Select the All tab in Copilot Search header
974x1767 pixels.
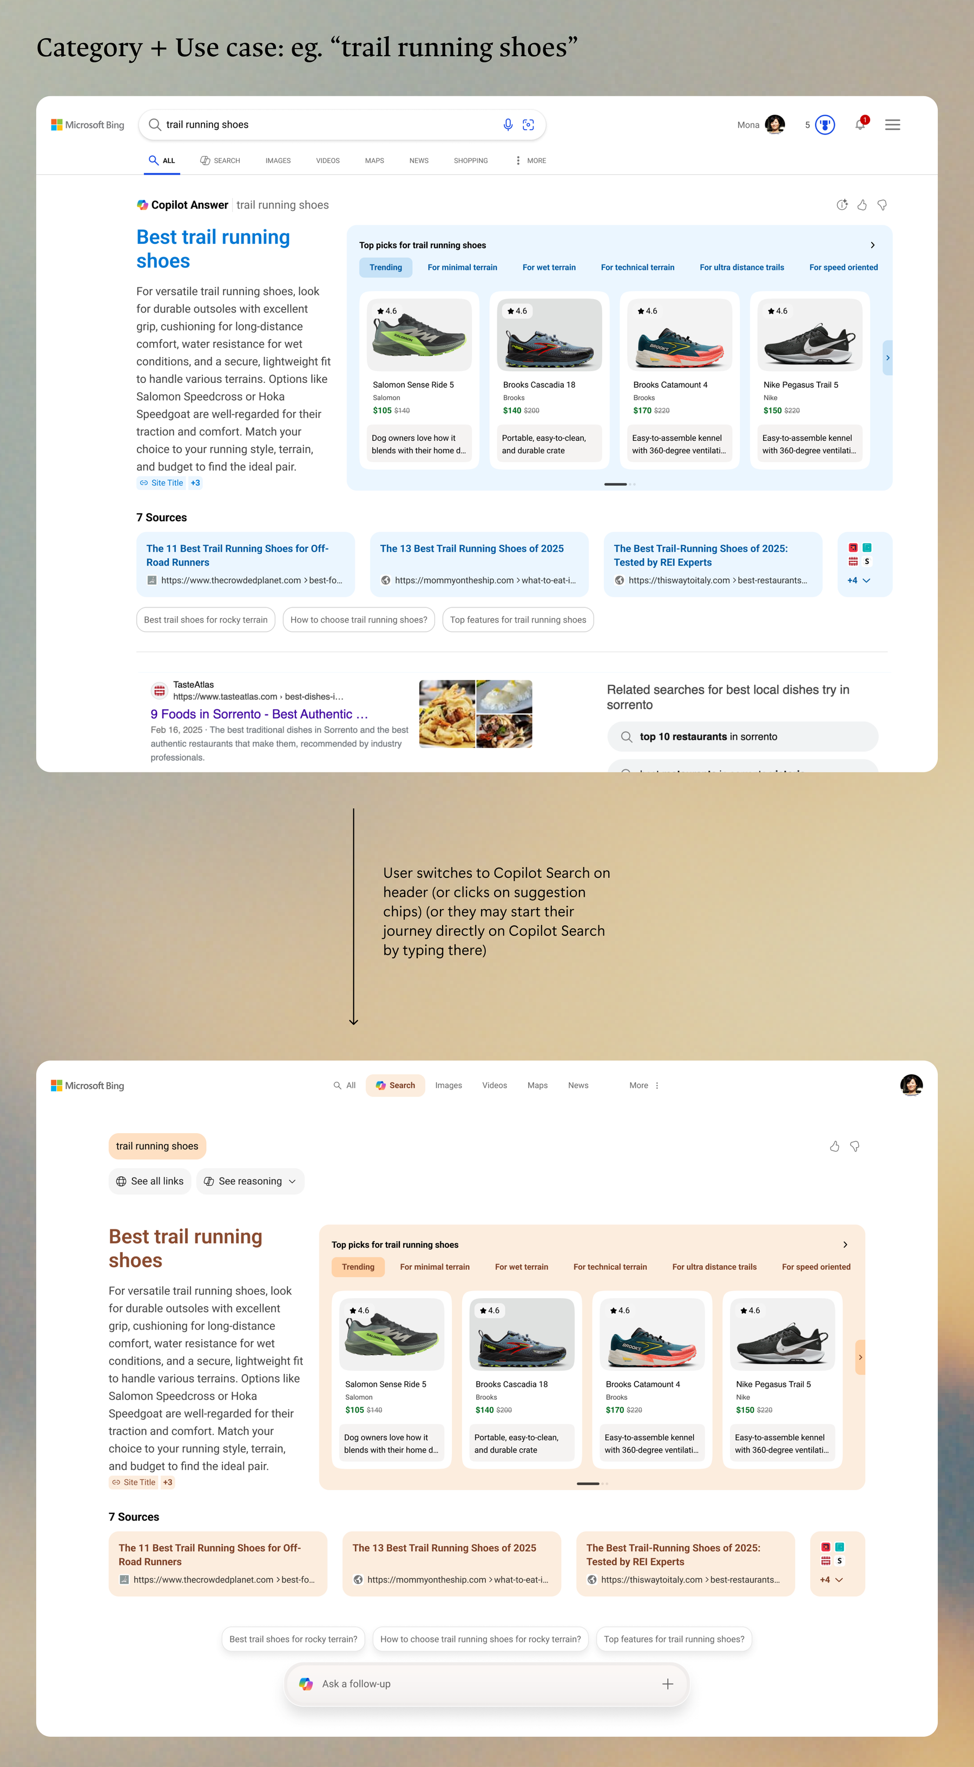[345, 1085]
